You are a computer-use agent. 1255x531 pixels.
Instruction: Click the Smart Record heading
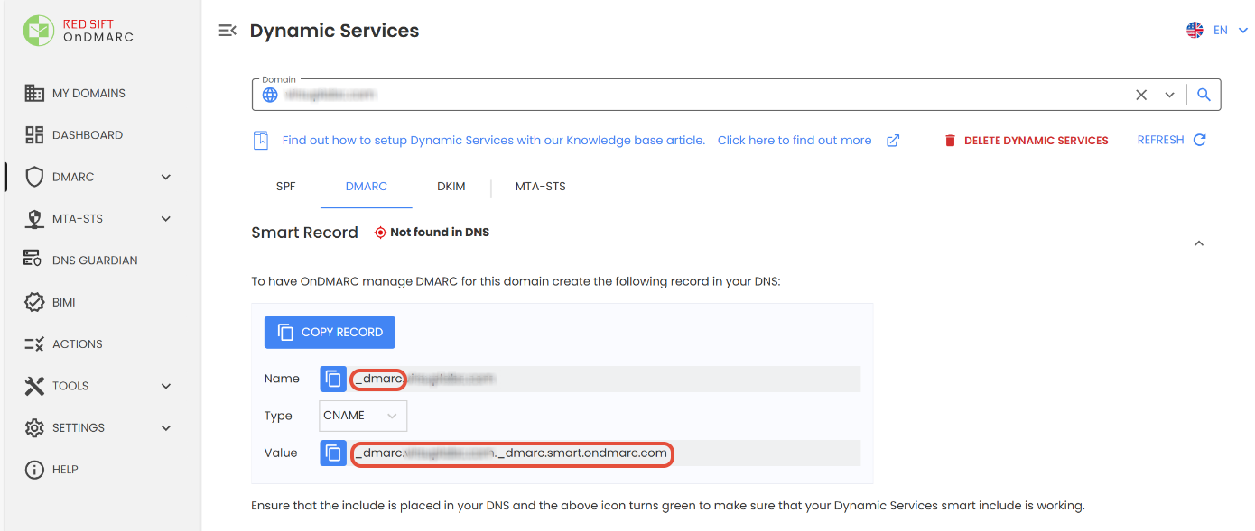pyautogui.click(x=305, y=233)
